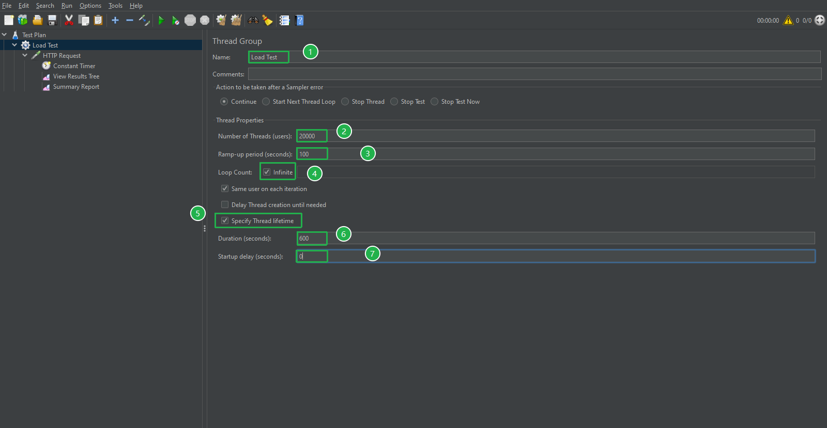This screenshot has height=428, width=827.
Task: Select the Stop Test Now option
Action: coord(434,102)
